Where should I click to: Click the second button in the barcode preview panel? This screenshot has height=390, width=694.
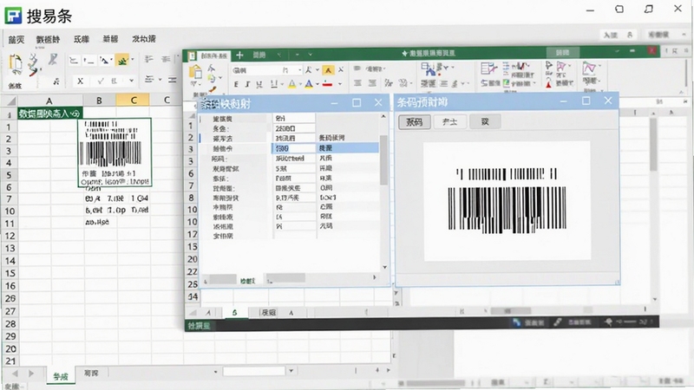pos(449,121)
